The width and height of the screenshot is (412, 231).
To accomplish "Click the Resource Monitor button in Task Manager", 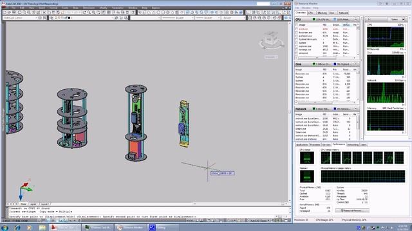I will (352, 210).
